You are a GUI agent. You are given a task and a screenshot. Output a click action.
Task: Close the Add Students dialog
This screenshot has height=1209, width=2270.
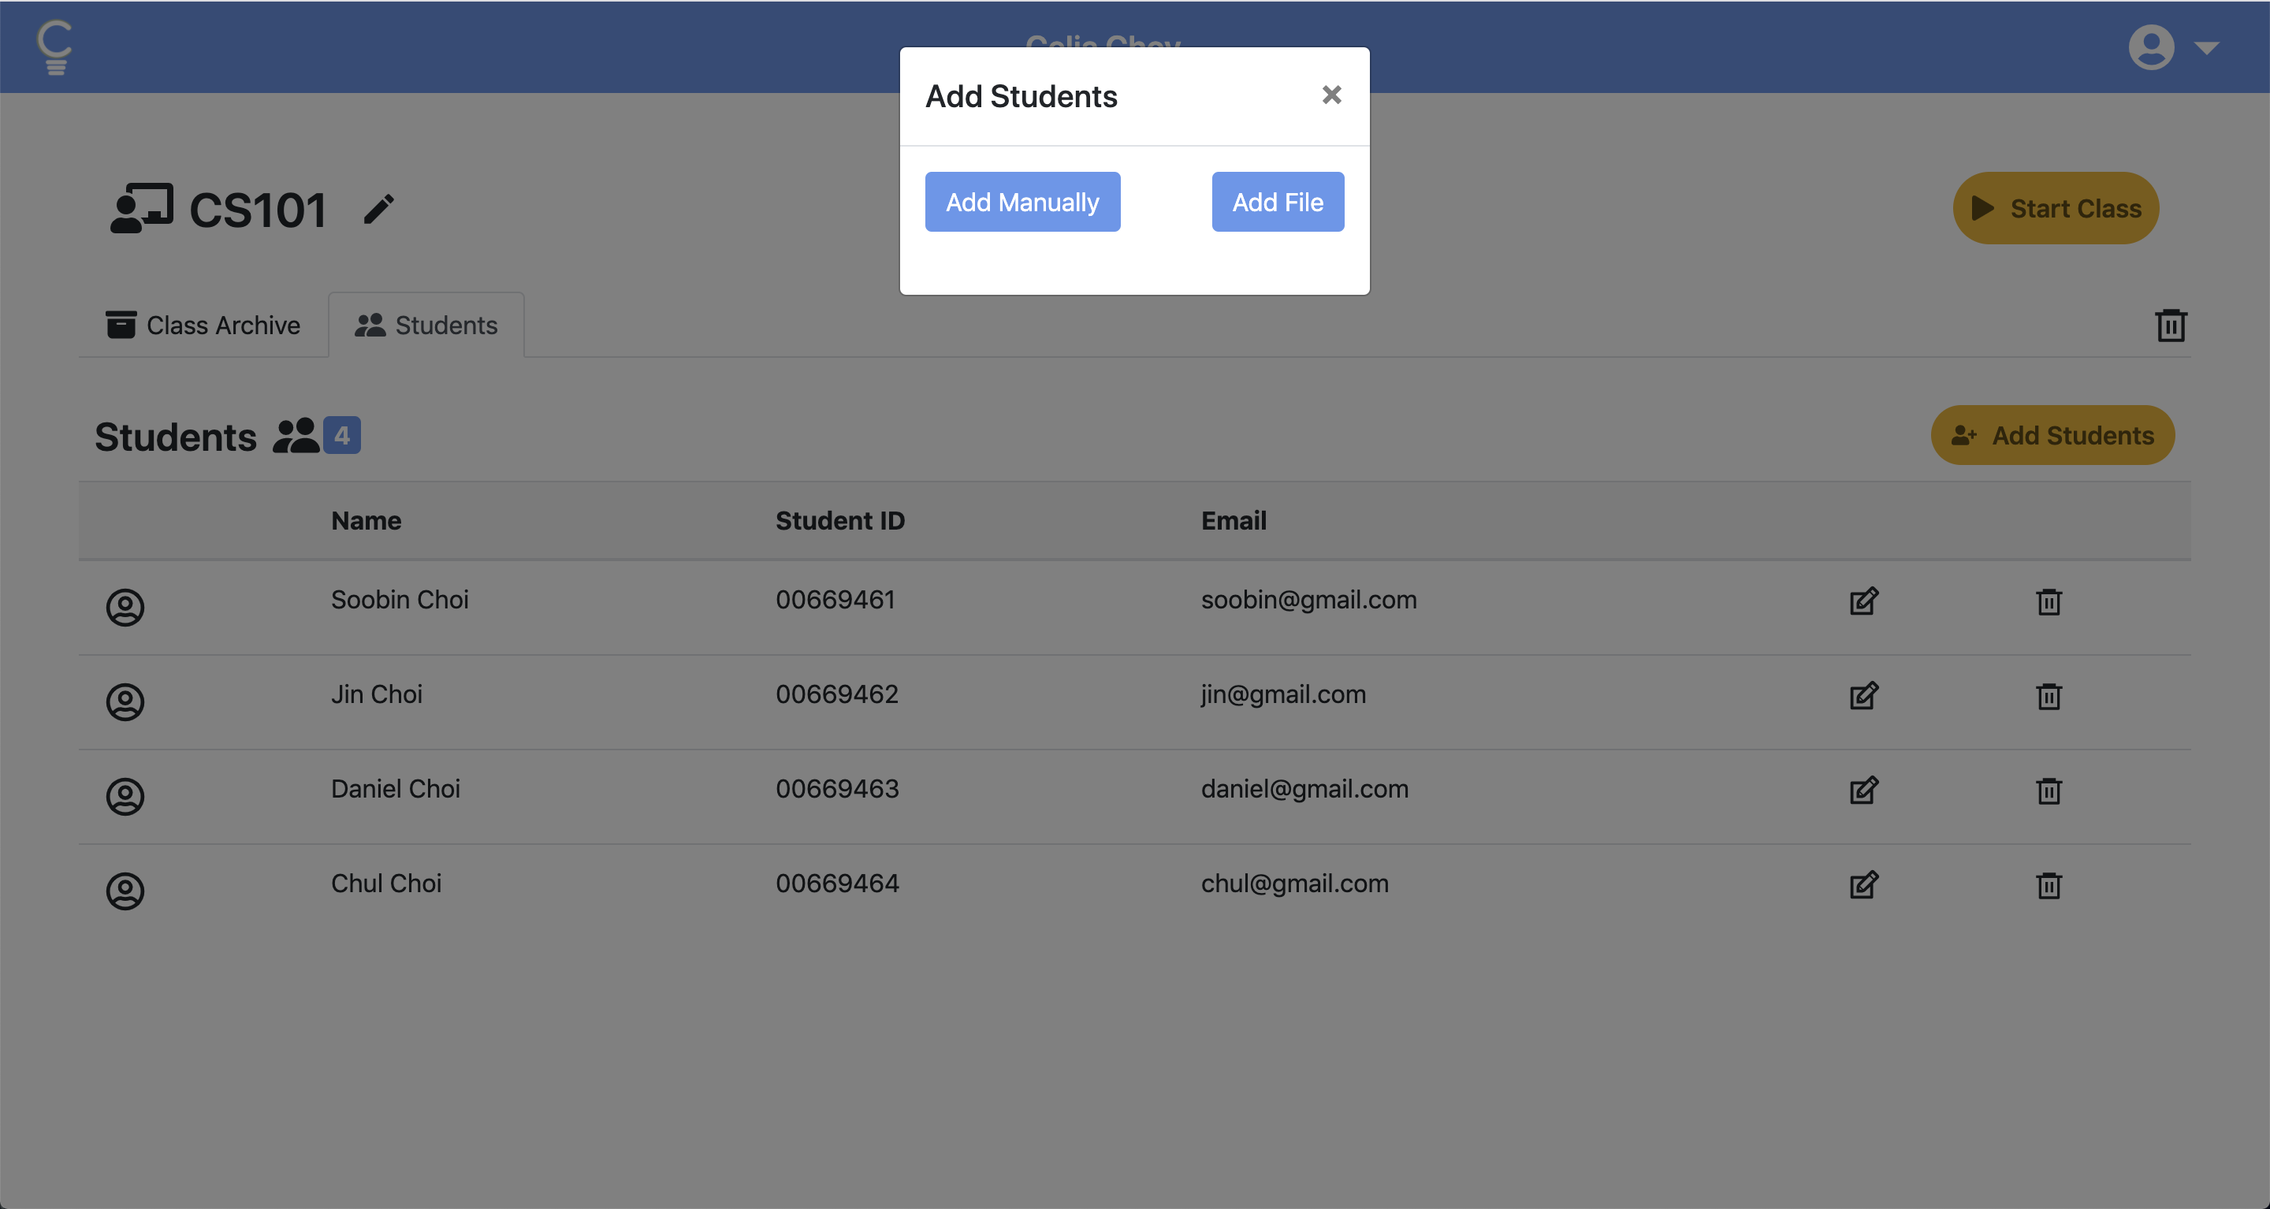[x=1331, y=95]
